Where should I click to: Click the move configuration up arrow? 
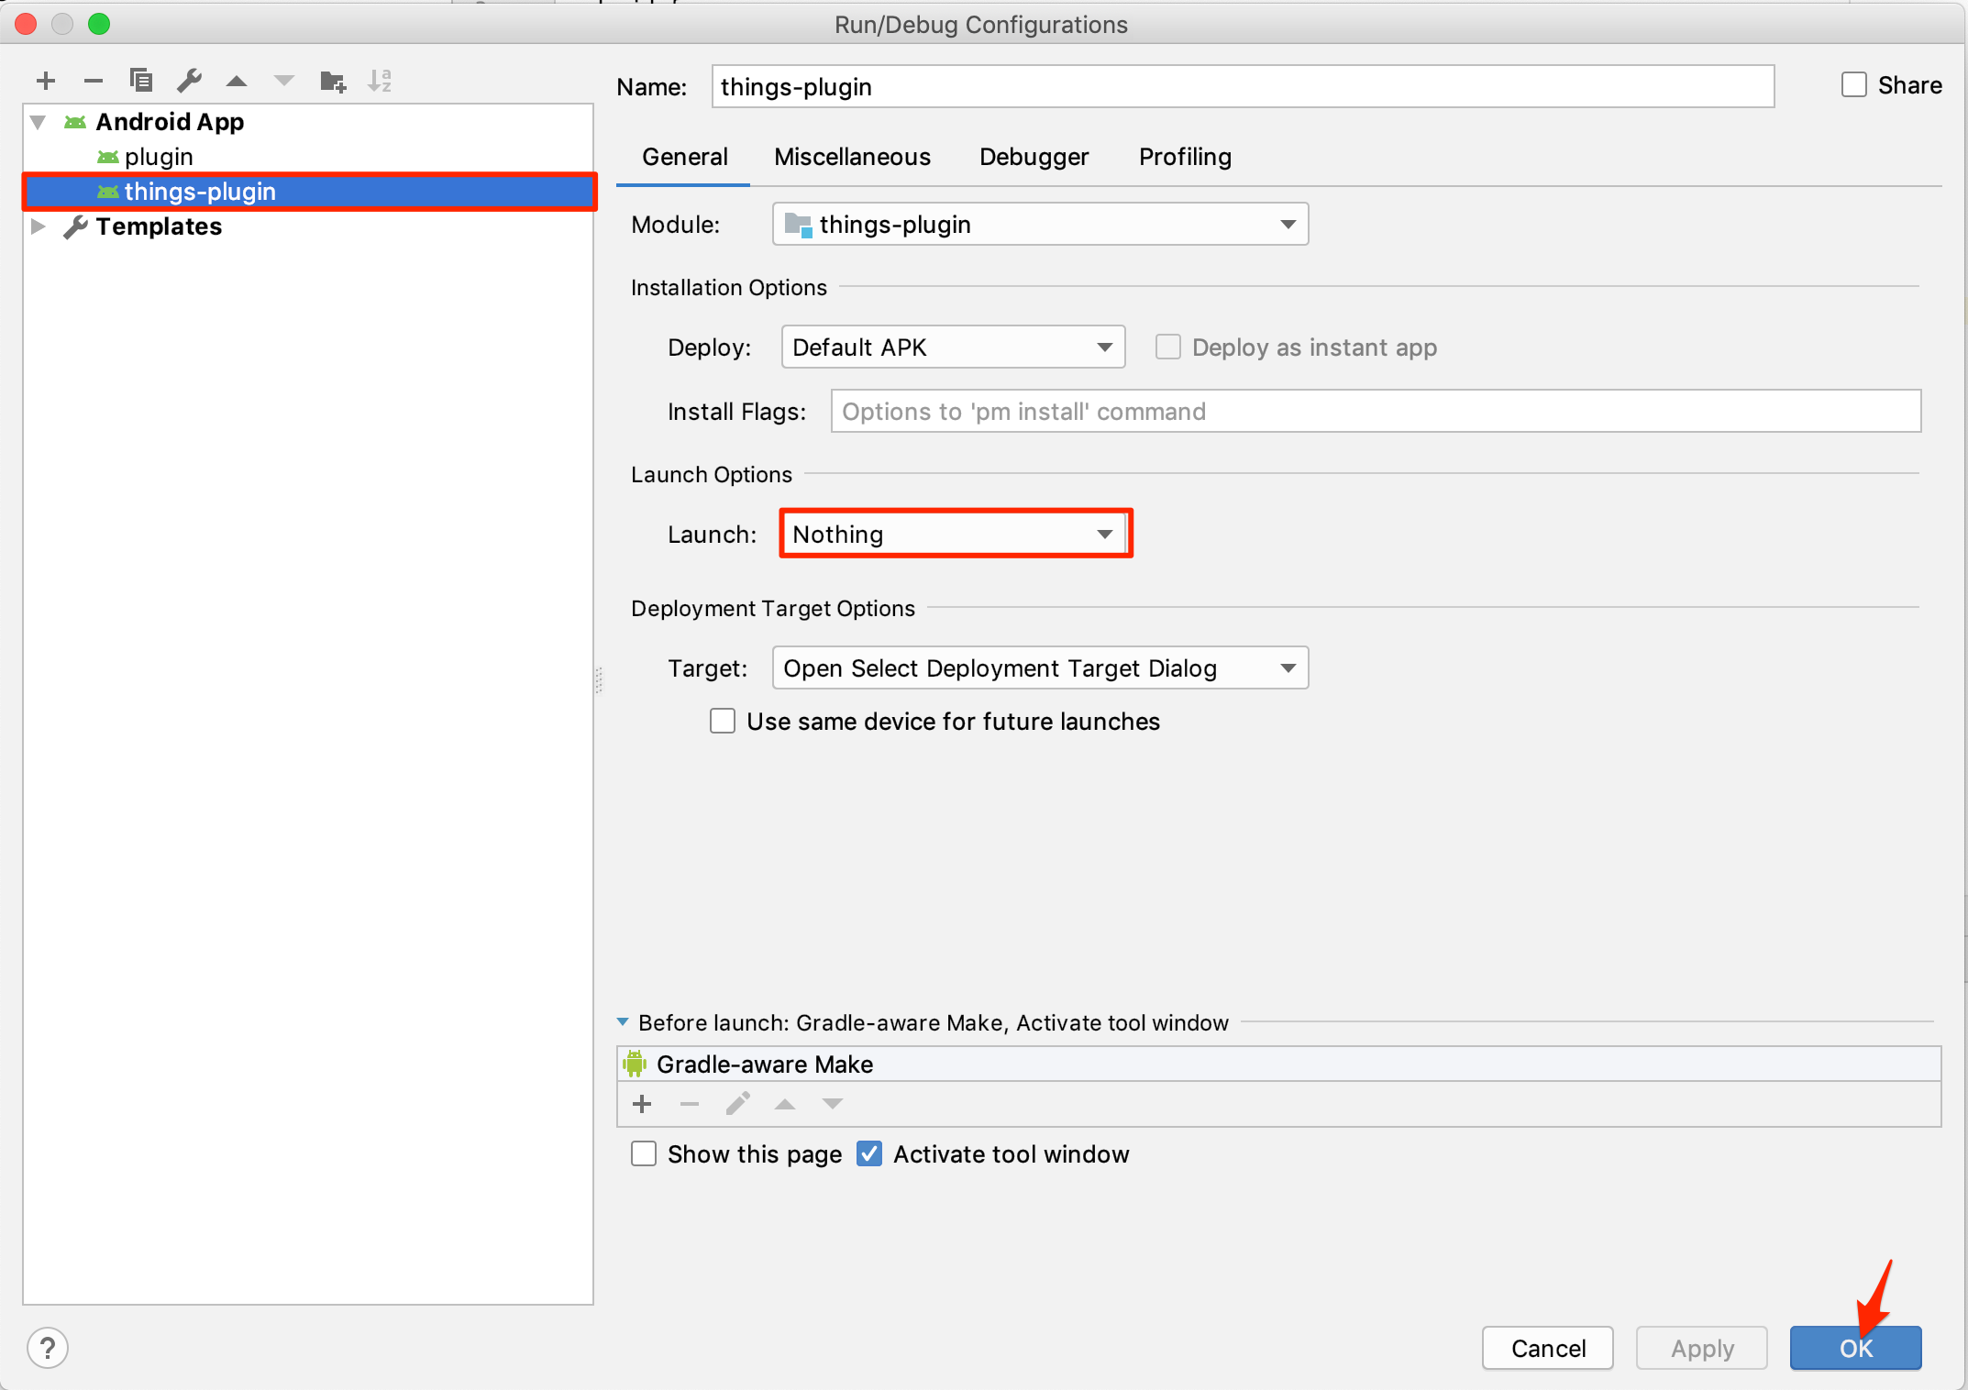pyautogui.click(x=237, y=82)
